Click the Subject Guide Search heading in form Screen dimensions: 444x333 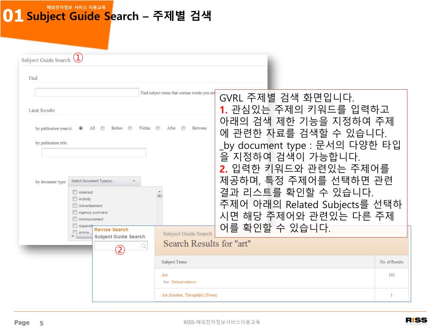click(46, 60)
